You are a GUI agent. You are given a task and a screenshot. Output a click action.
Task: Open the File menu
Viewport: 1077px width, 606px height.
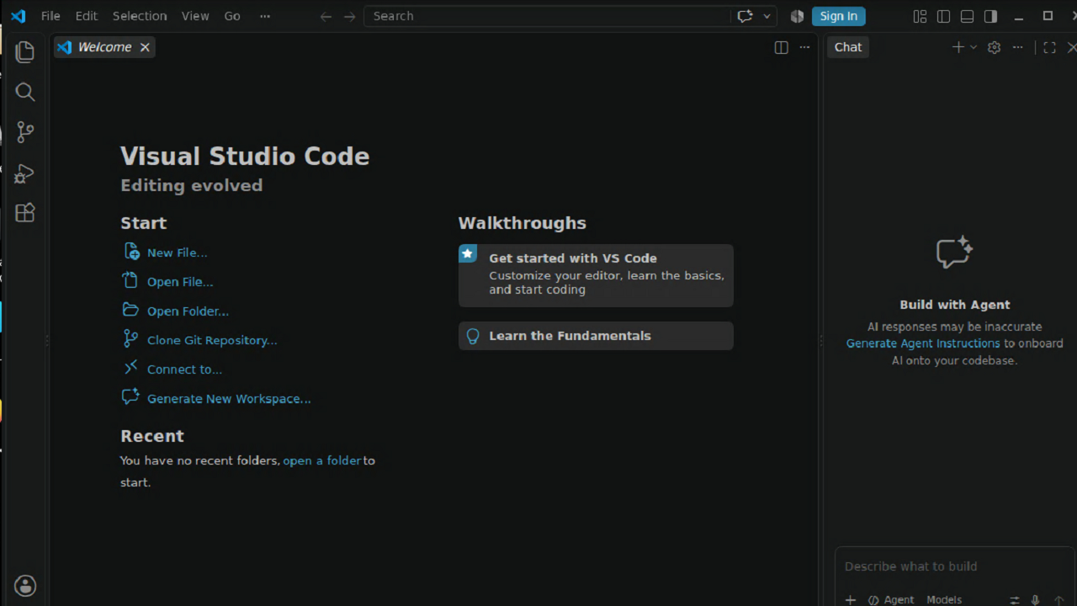(50, 16)
